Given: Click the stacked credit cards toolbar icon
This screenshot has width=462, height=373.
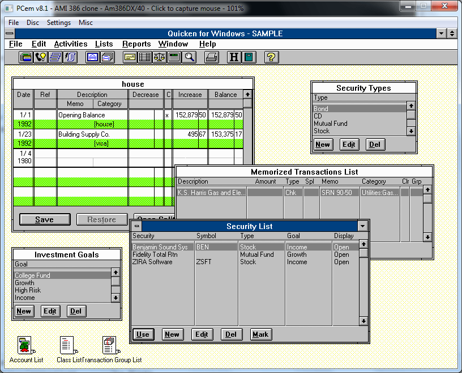Looking at the screenshot, I should (108, 57).
